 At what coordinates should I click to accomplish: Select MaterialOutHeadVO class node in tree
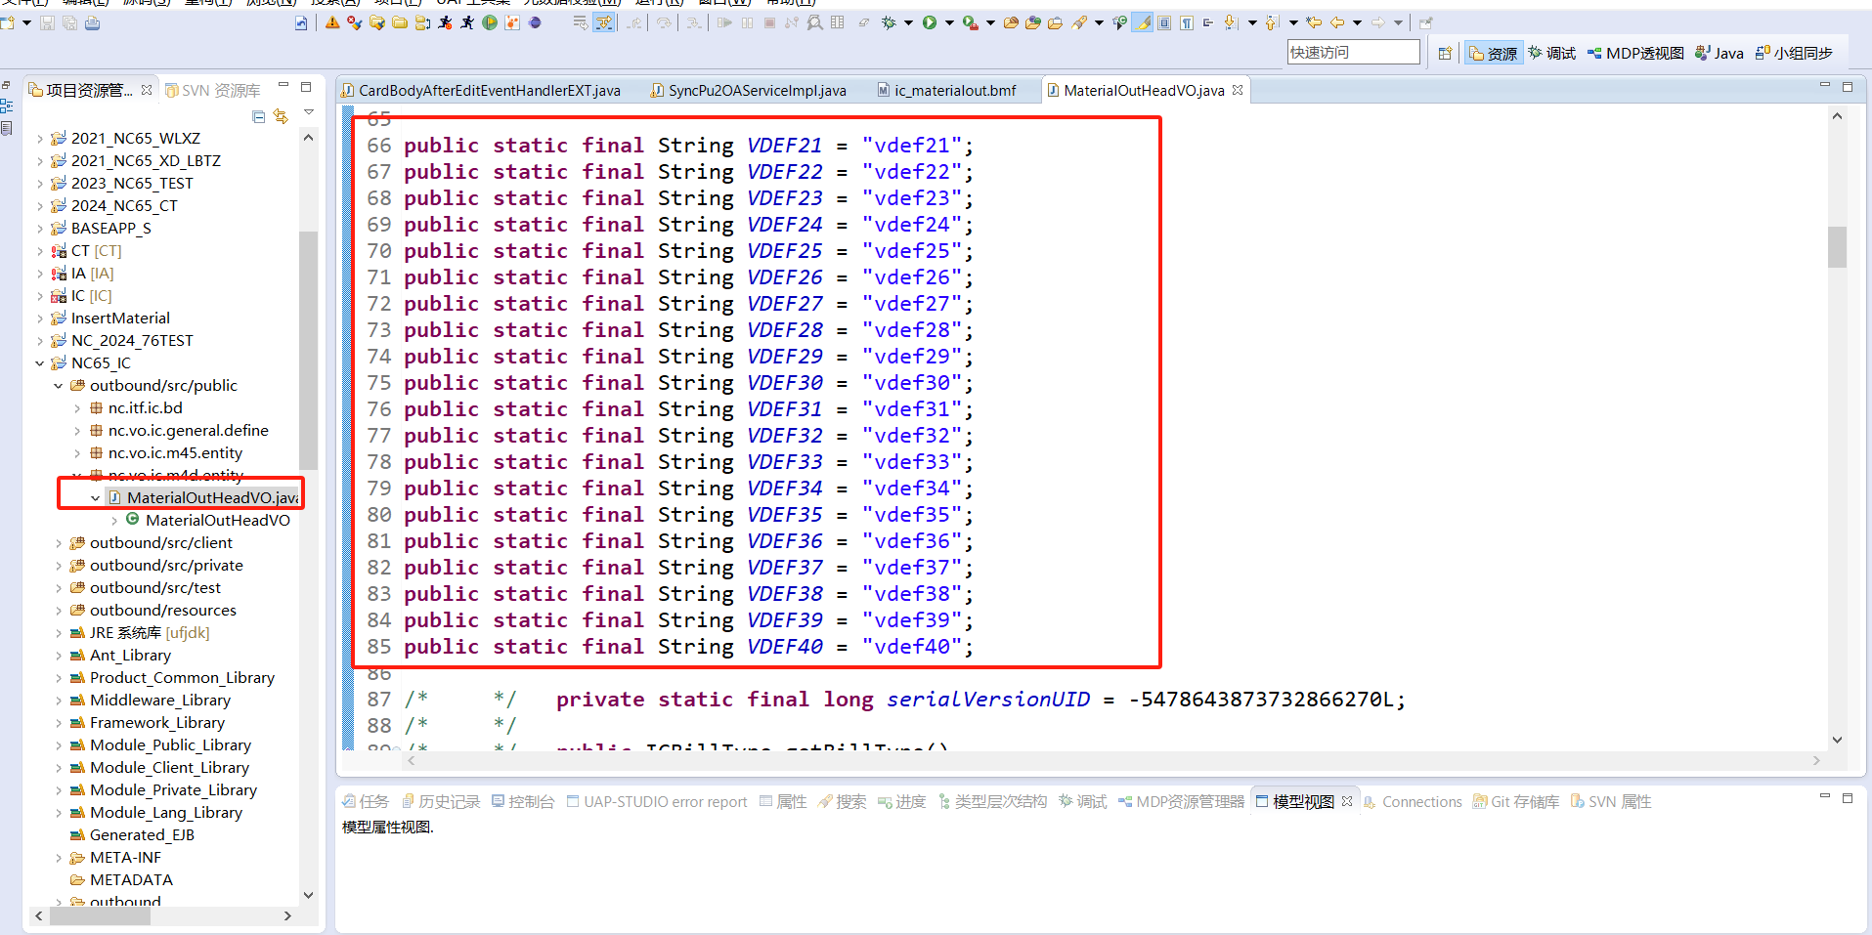(208, 521)
